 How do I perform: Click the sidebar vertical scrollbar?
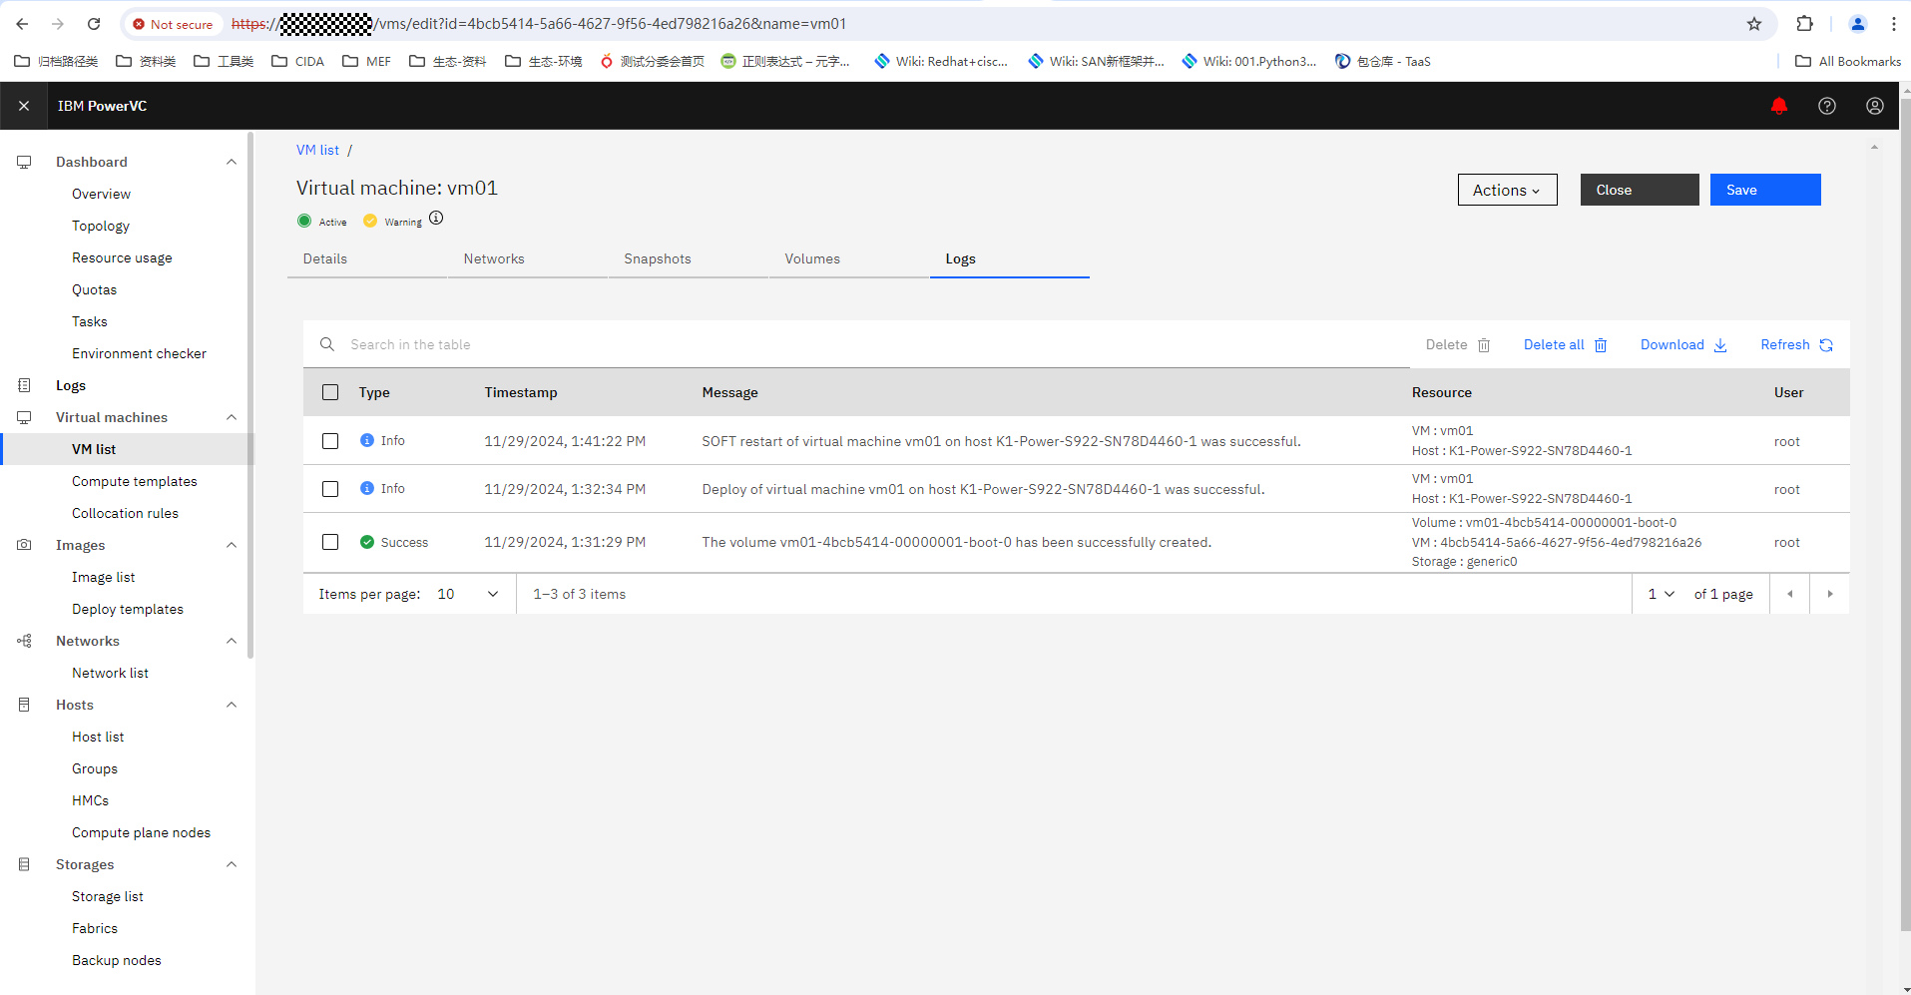pos(250,395)
